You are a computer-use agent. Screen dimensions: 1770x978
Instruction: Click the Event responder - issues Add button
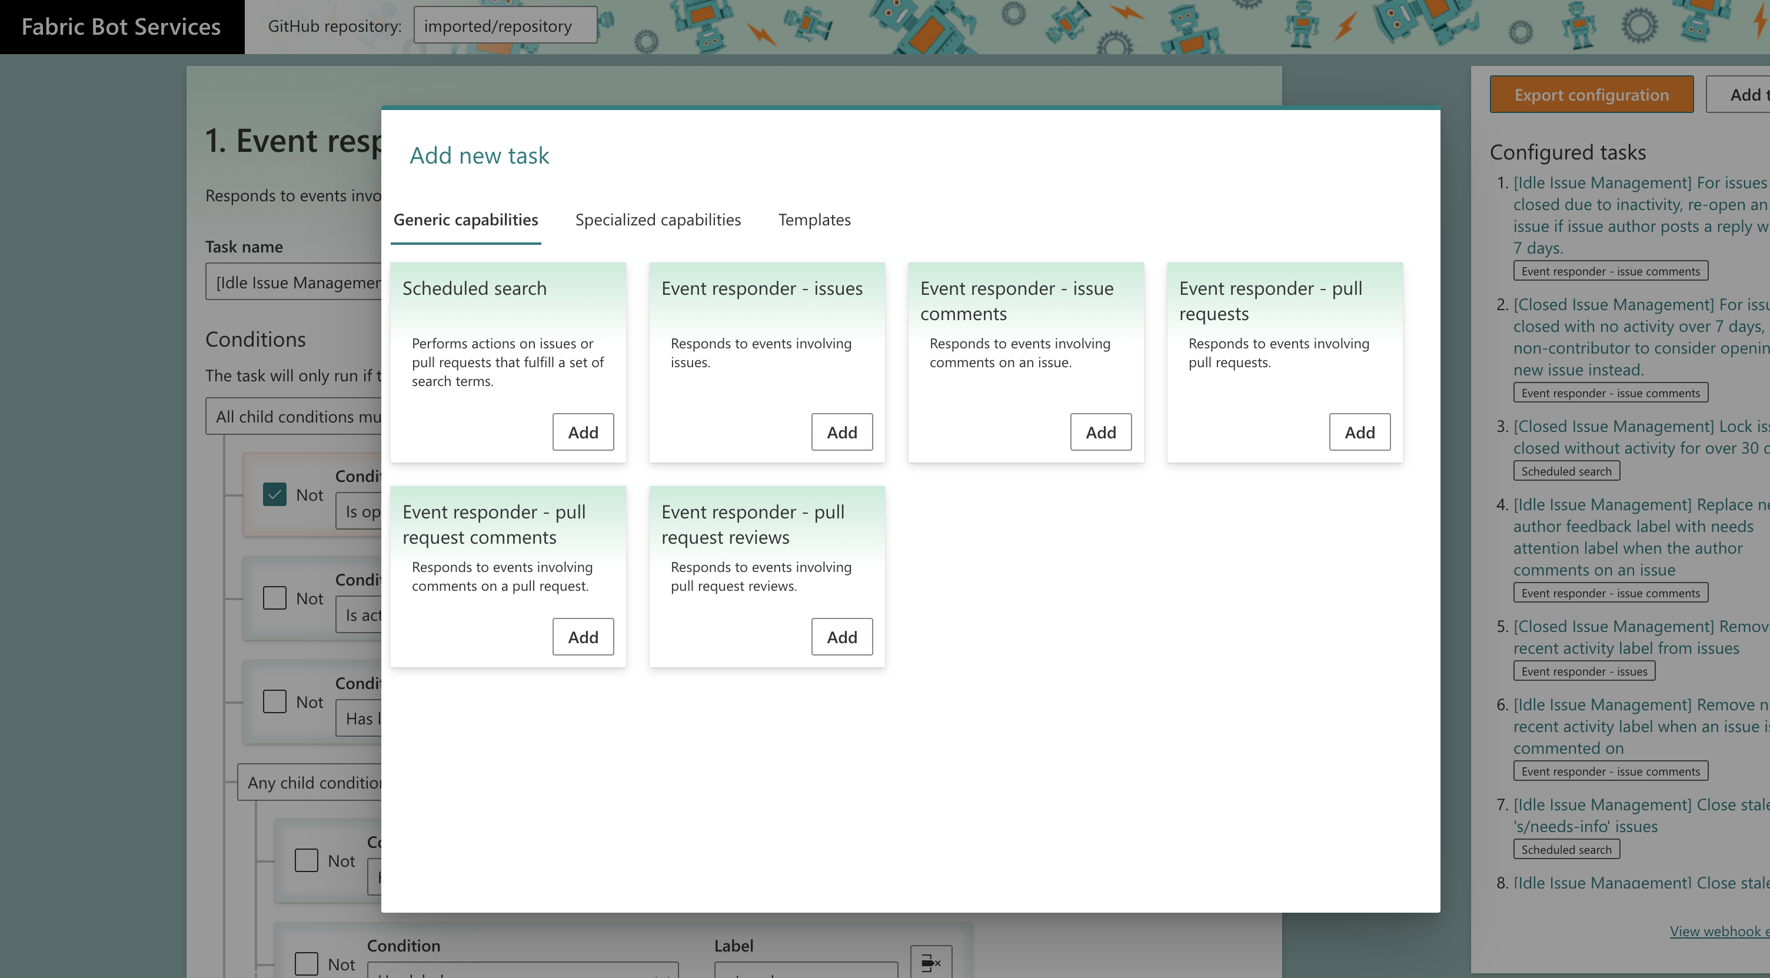pos(840,431)
